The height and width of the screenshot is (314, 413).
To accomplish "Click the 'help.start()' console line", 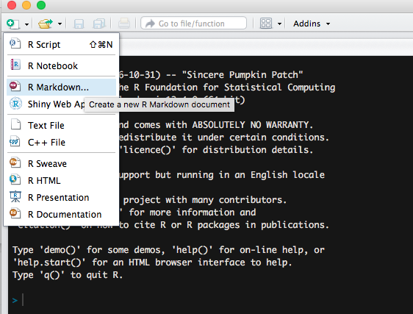I will pos(152,263).
